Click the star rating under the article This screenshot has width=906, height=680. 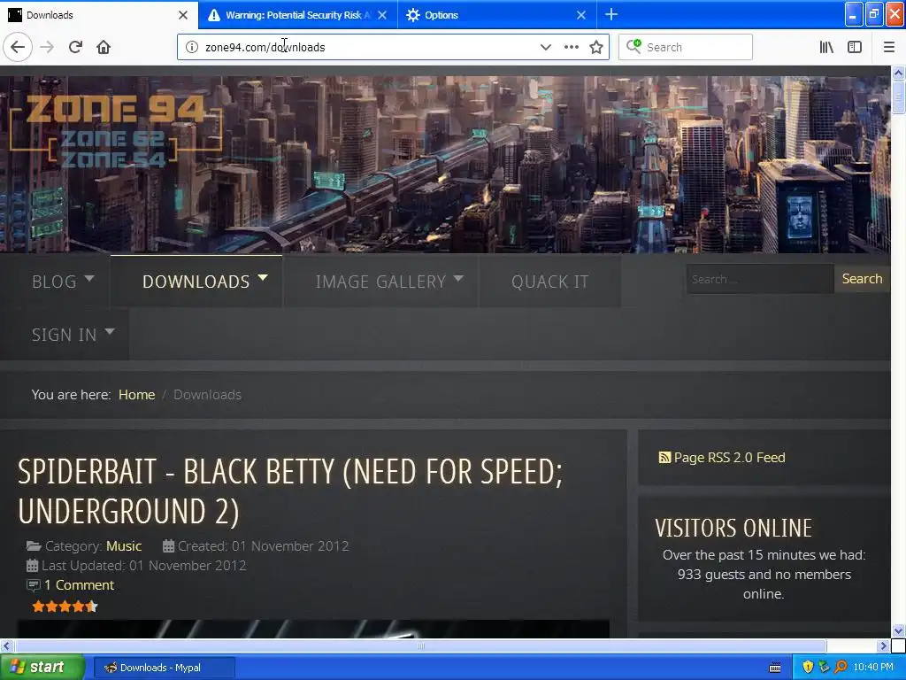65,607
